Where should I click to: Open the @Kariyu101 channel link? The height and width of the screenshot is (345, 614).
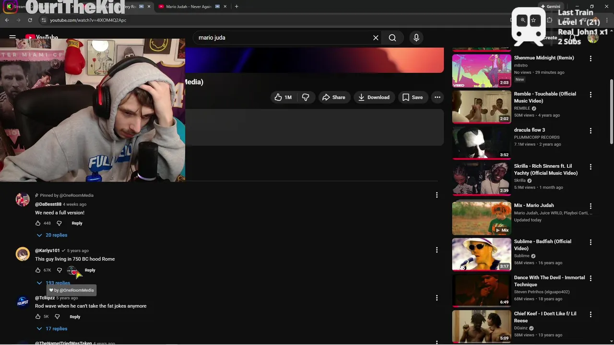click(x=47, y=251)
